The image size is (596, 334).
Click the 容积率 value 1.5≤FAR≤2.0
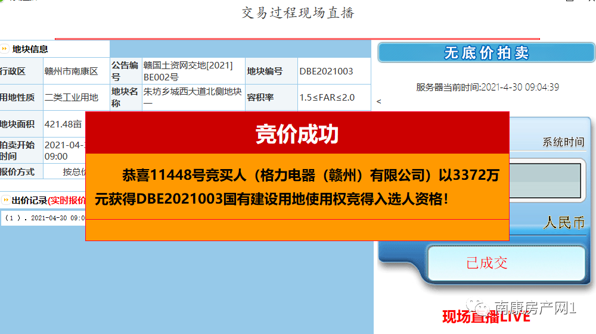[327, 97]
